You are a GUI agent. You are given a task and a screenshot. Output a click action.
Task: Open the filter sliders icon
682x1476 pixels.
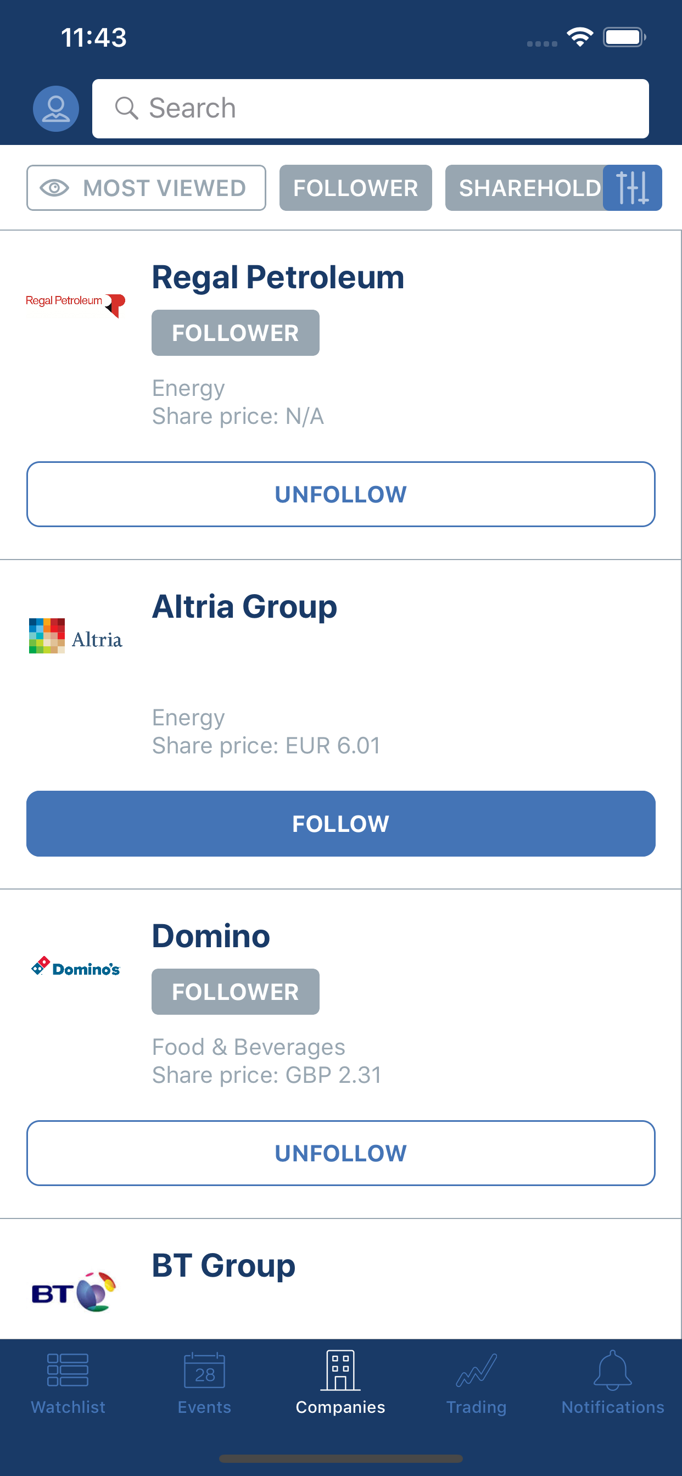[x=632, y=188]
